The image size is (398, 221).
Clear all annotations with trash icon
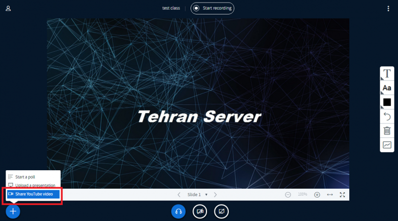tap(387, 131)
